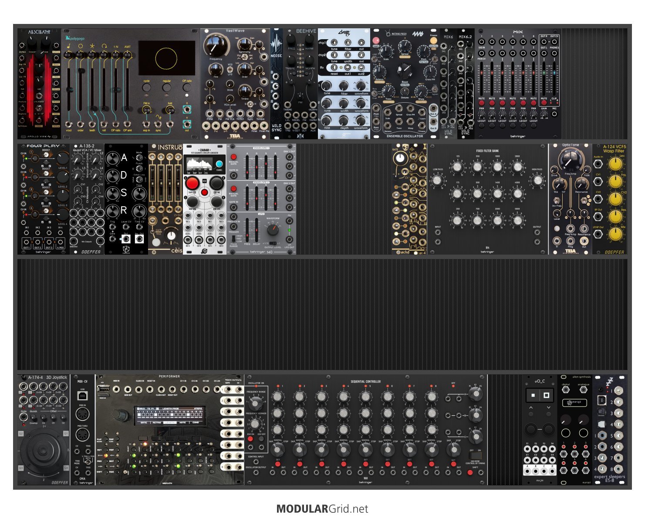
Task: Toggle the master MUTE on Behringer MIX
Action: [544, 103]
